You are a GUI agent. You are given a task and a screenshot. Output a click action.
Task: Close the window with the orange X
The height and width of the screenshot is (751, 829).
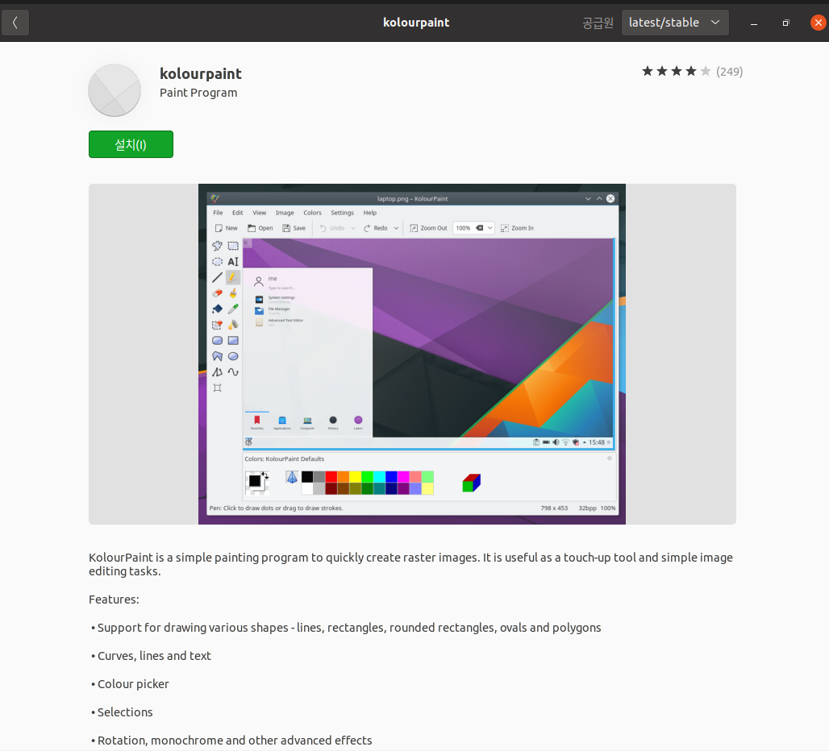[818, 23]
